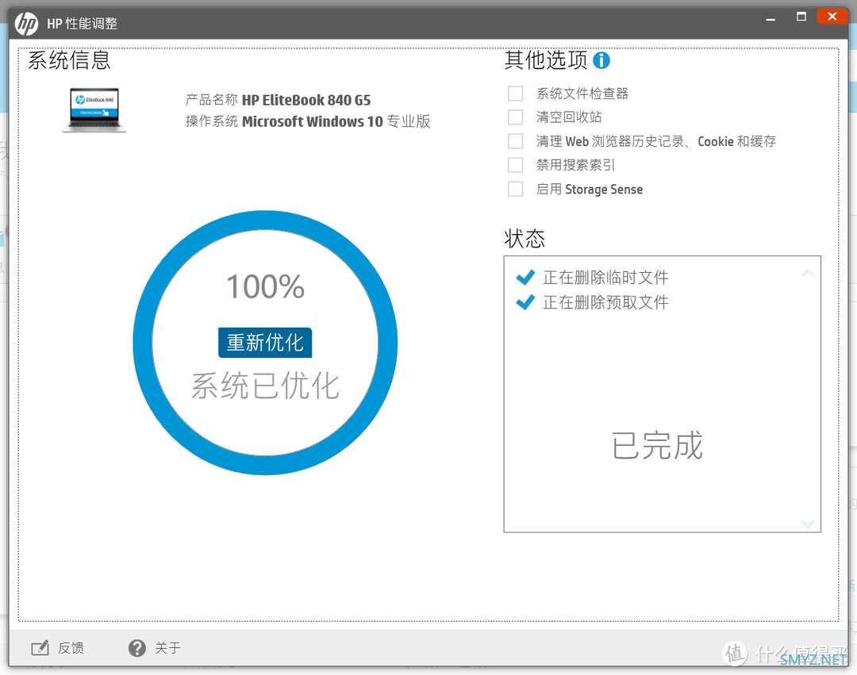Check 清理 Web 浏览器历史记录 option
The image size is (857, 675).
[x=516, y=141]
